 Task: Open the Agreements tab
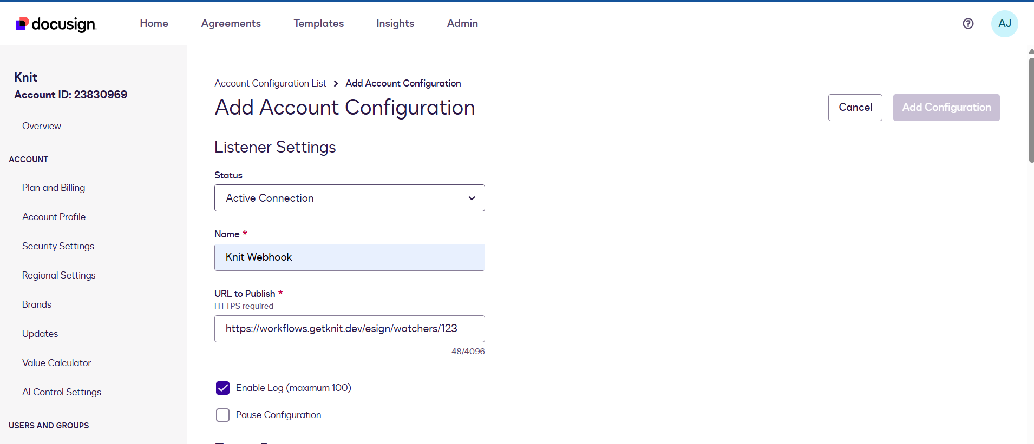point(231,23)
